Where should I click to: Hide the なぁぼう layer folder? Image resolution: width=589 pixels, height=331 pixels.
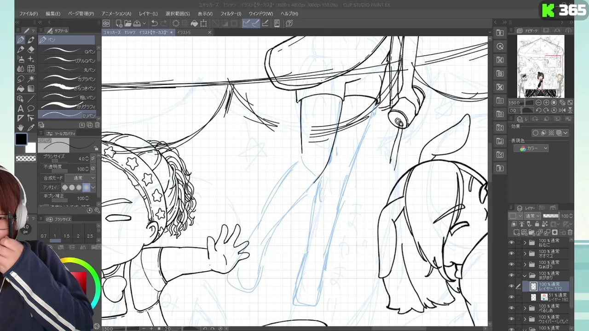[x=511, y=264]
